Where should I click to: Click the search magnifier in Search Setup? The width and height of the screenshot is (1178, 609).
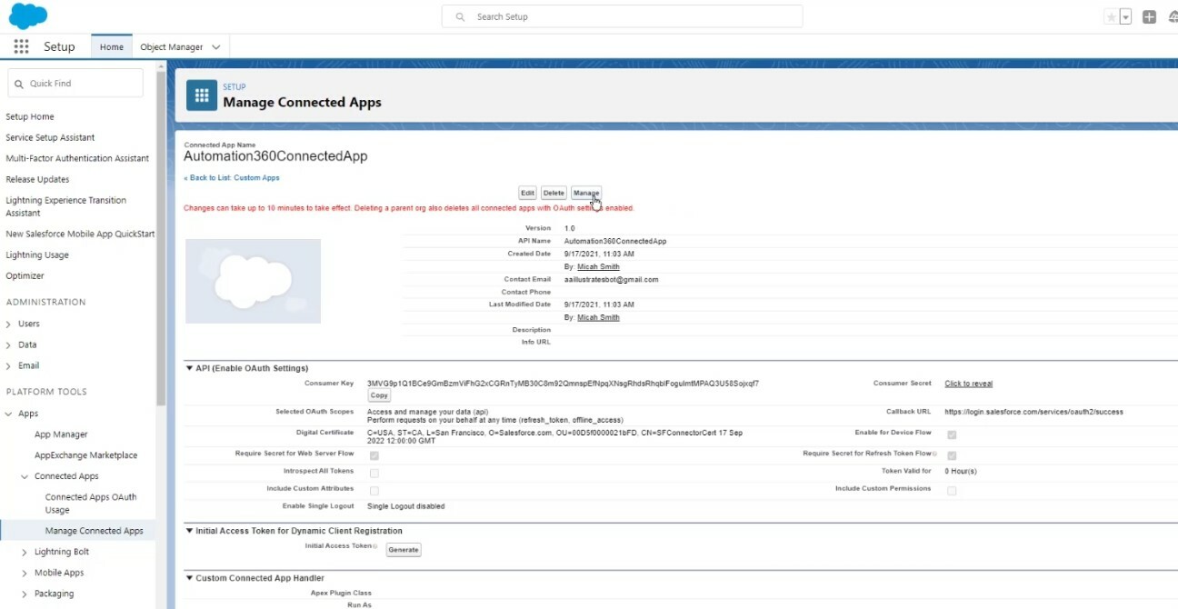pos(461,16)
